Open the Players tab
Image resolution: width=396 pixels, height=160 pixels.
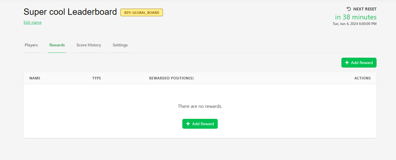tap(31, 45)
